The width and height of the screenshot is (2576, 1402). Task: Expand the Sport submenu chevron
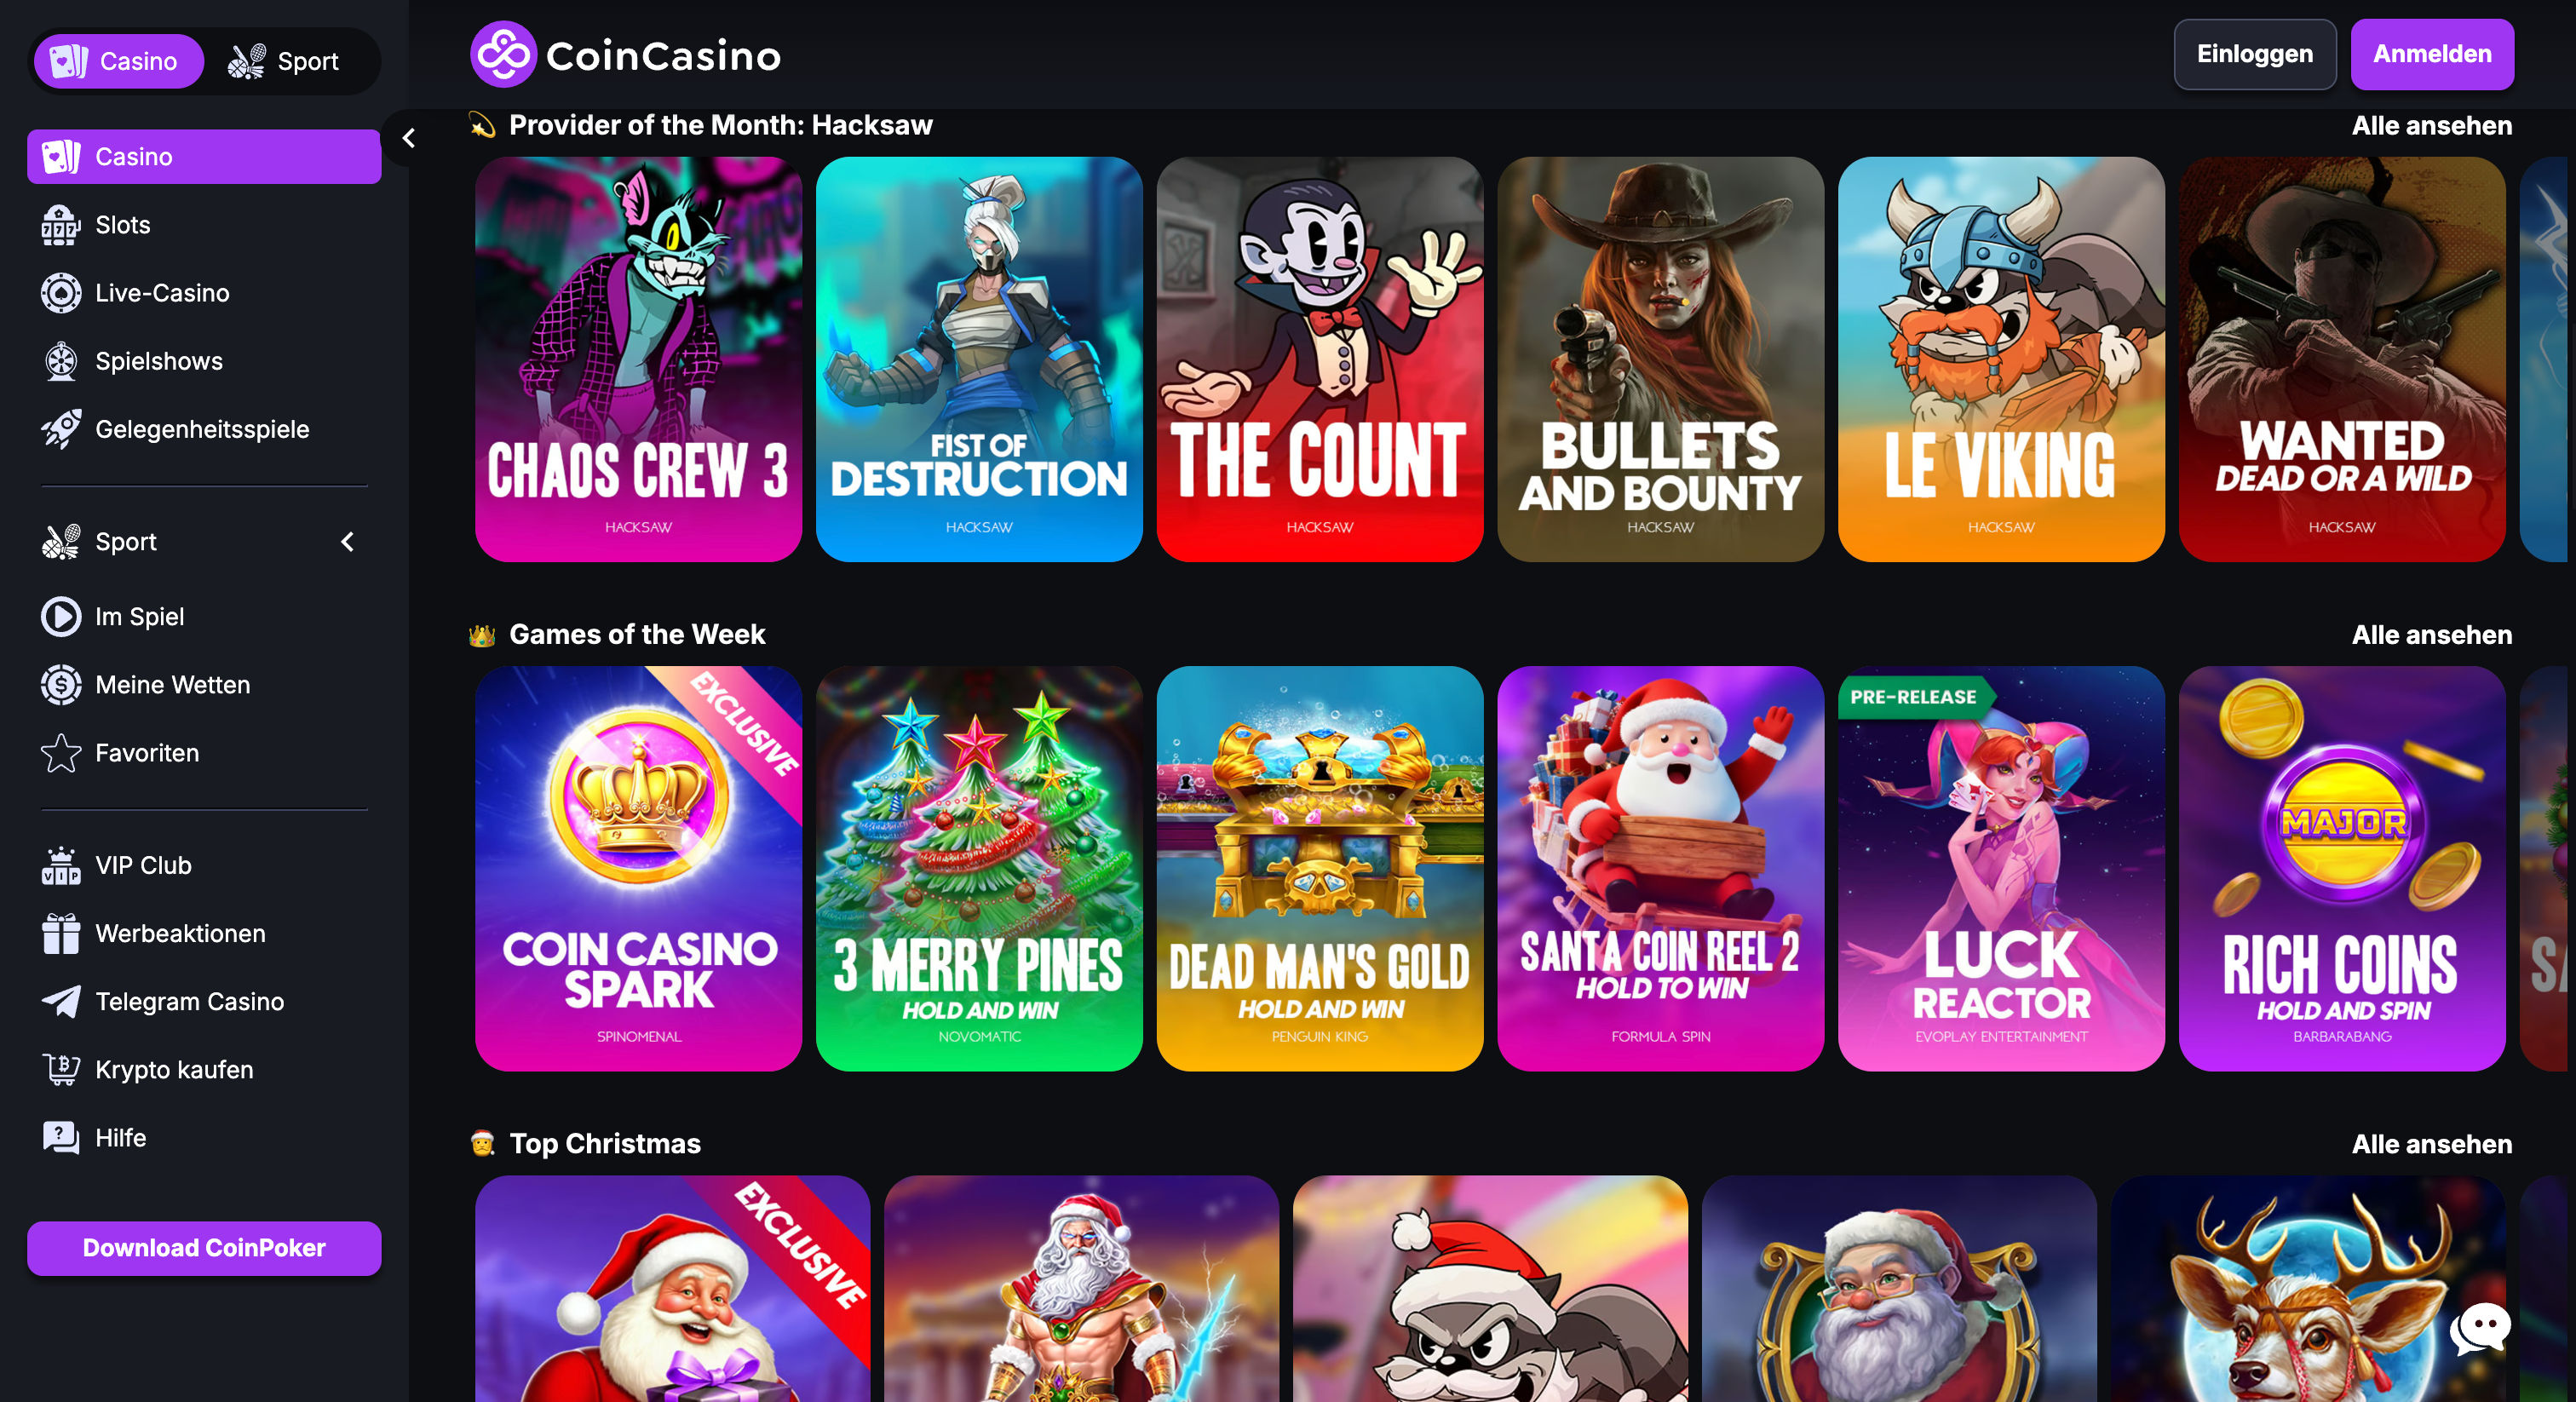point(347,542)
